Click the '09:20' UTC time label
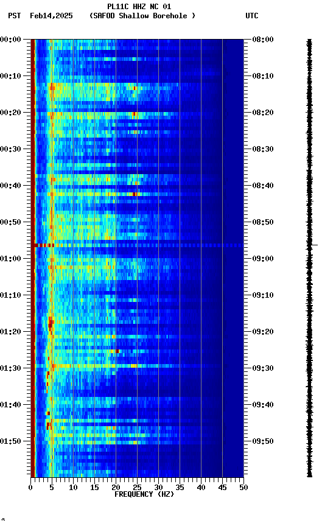Viewport: 336px width, 526px height. point(263,332)
